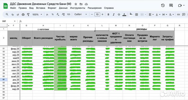Open the name box dropdown arrow

pos(15,21)
